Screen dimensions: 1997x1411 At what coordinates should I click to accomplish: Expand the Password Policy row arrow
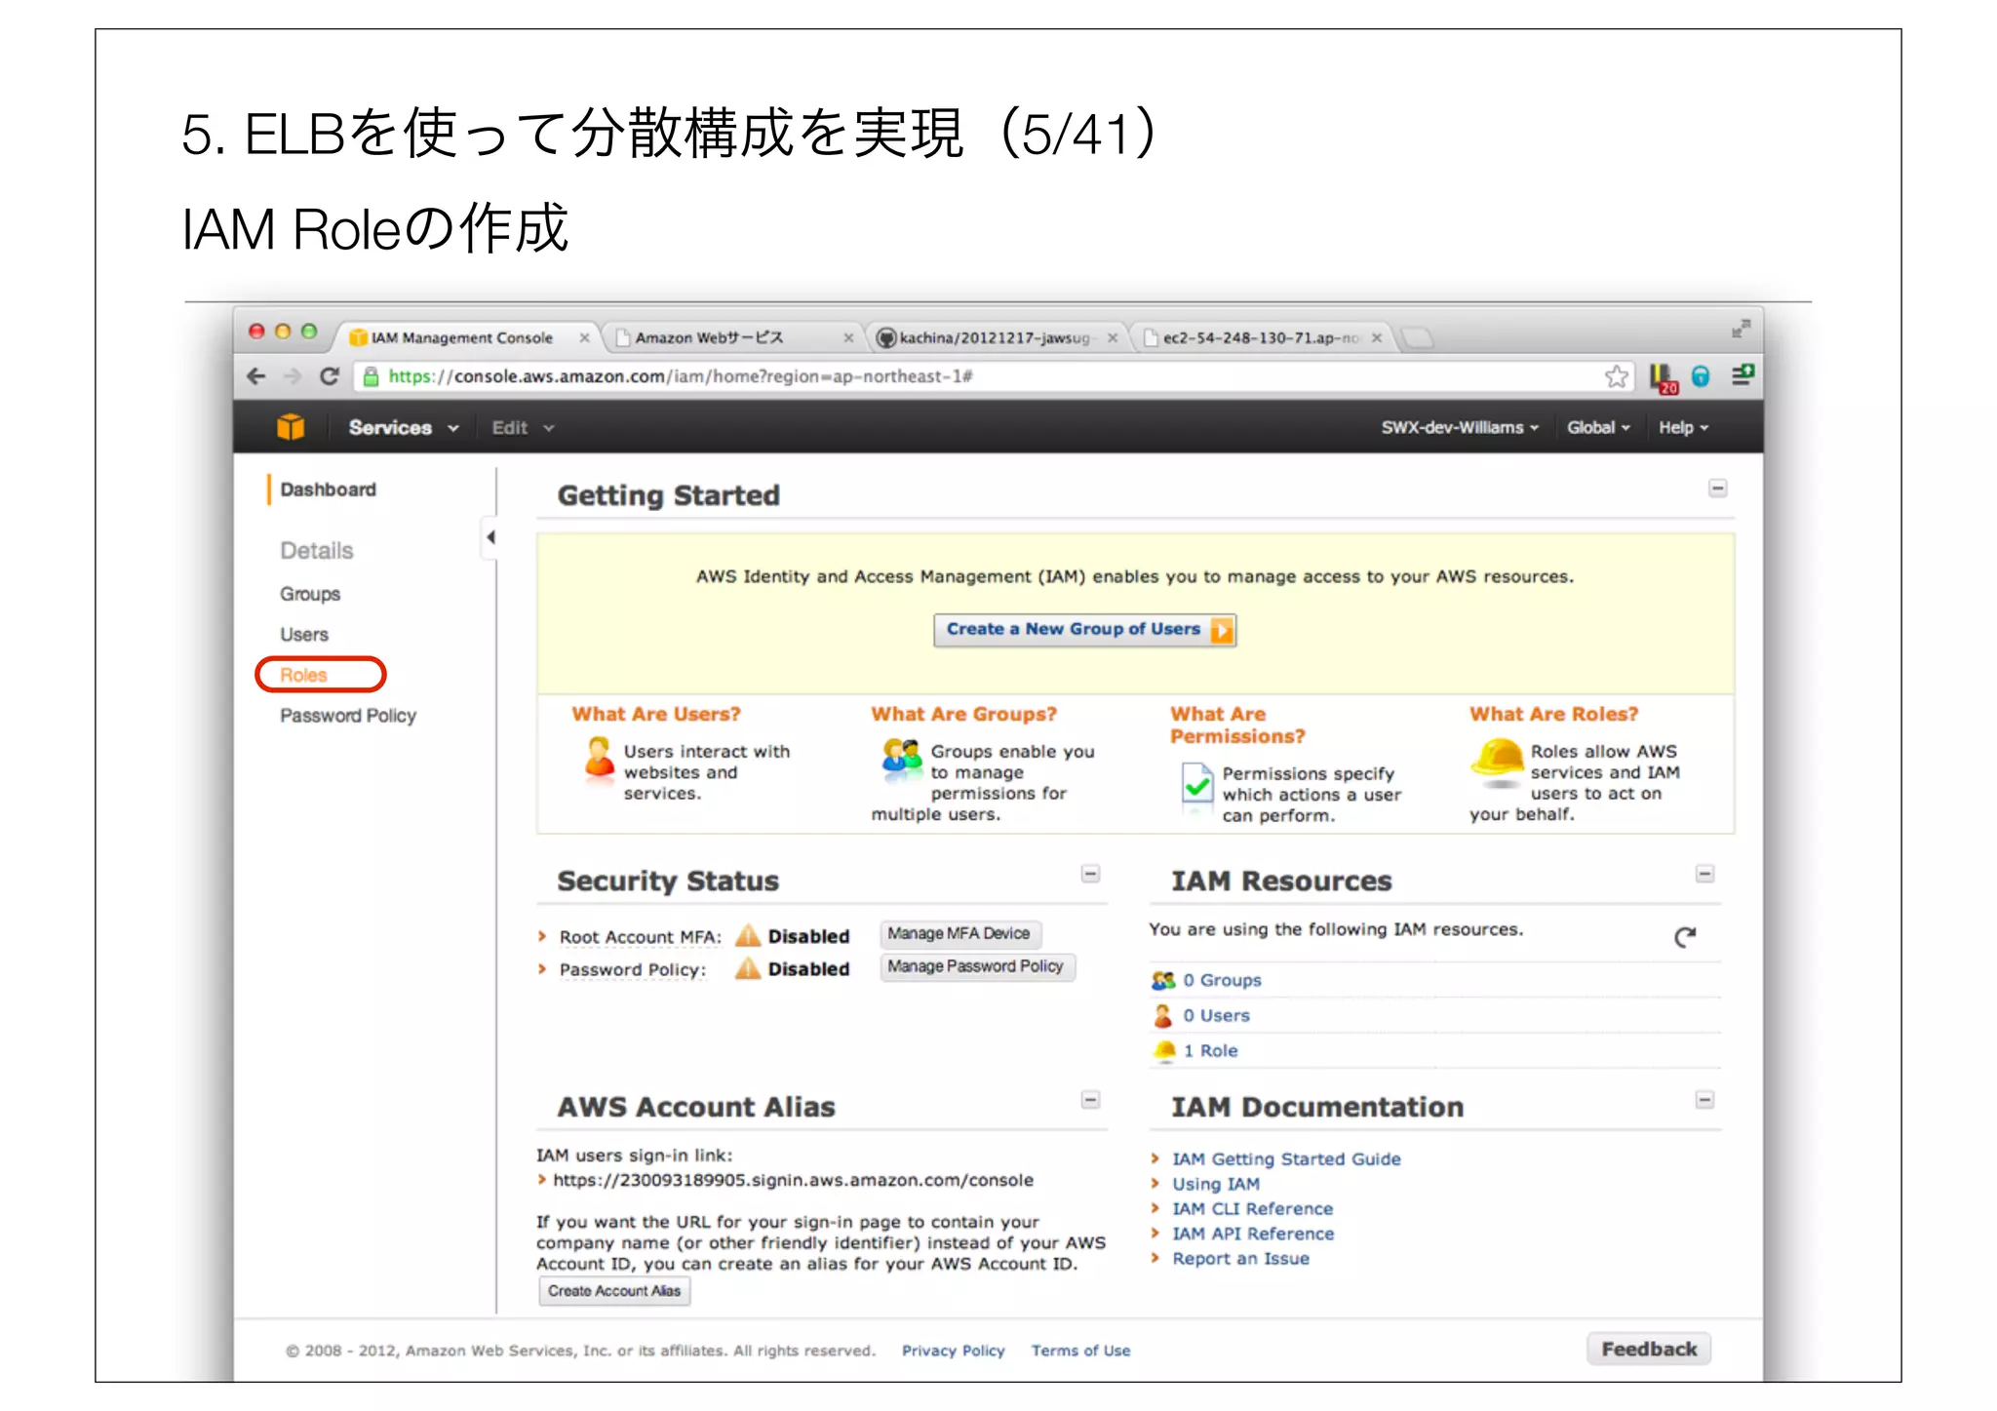click(542, 969)
